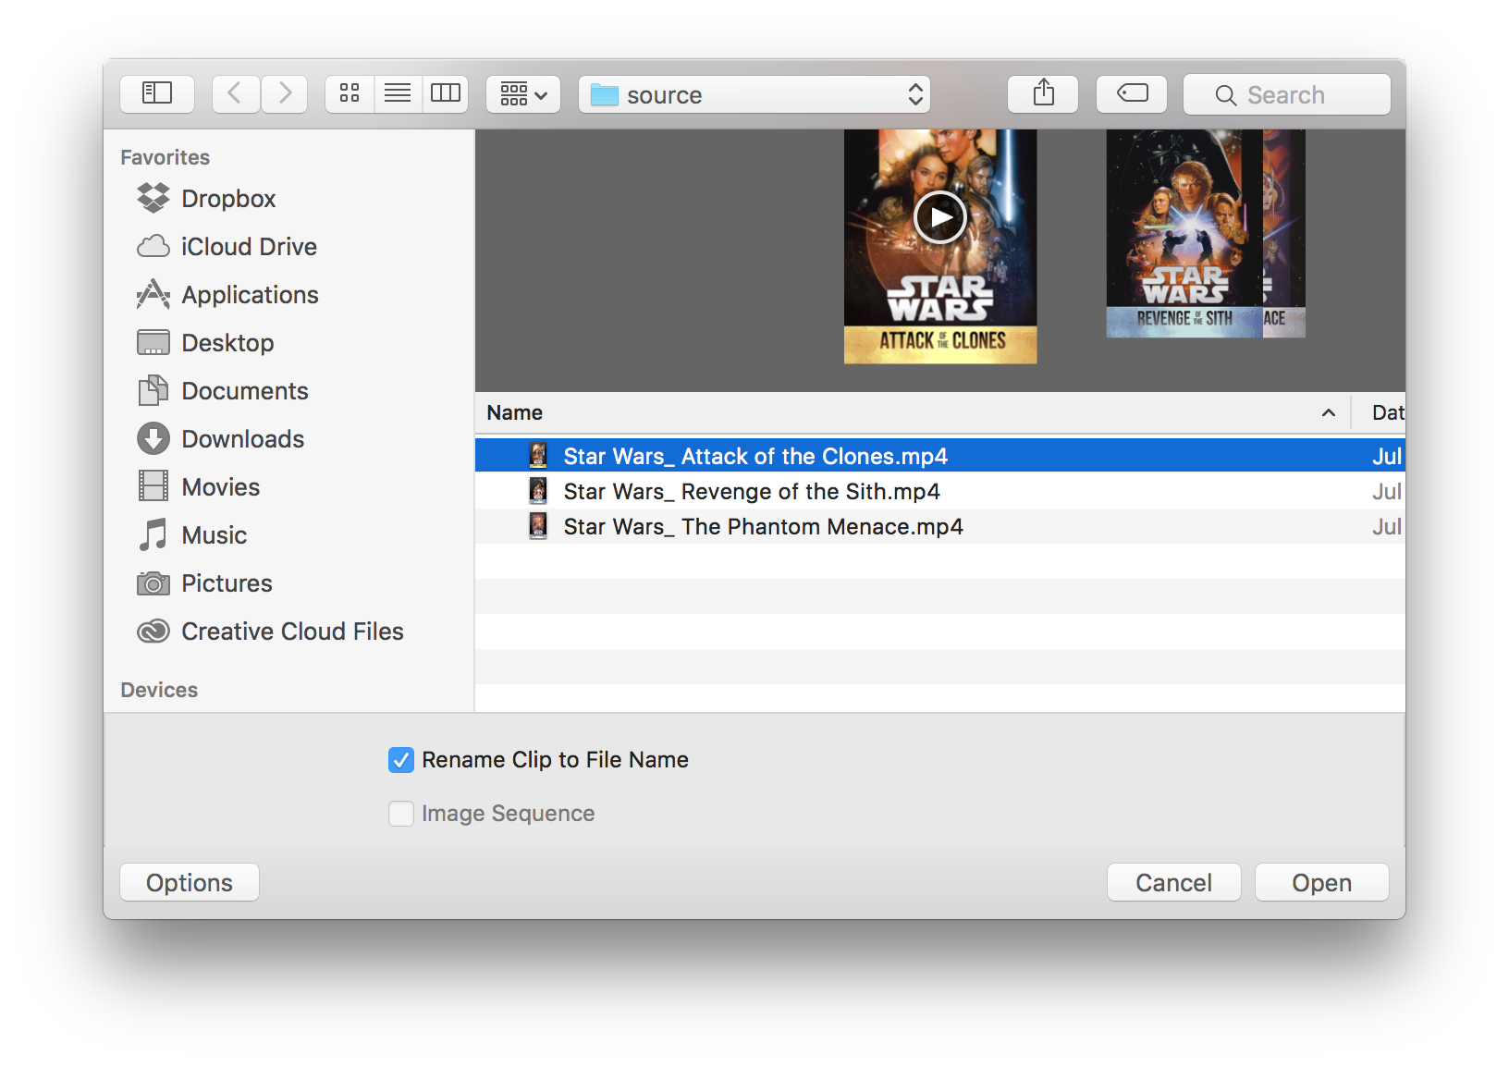Click the Devices section header
This screenshot has height=1067, width=1509.
coord(159,690)
